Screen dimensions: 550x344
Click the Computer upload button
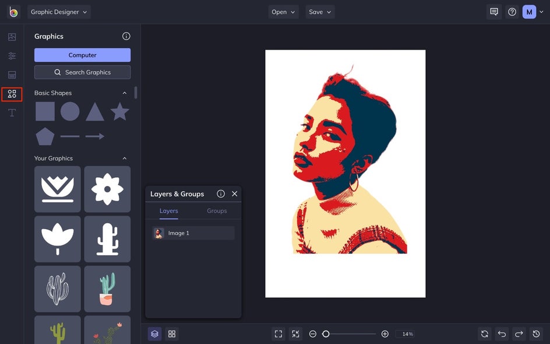pyautogui.click(x=82, y=55)
